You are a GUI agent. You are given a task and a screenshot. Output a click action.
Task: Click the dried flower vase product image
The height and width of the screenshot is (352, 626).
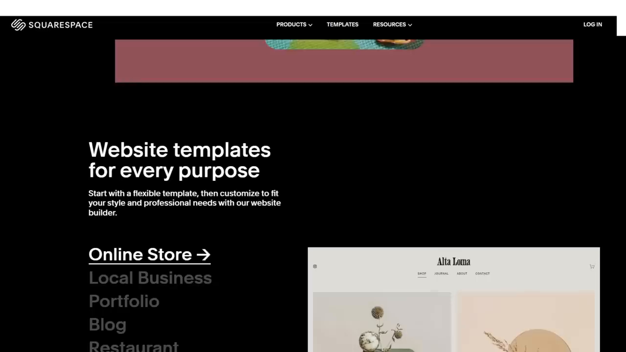point(381,322)
